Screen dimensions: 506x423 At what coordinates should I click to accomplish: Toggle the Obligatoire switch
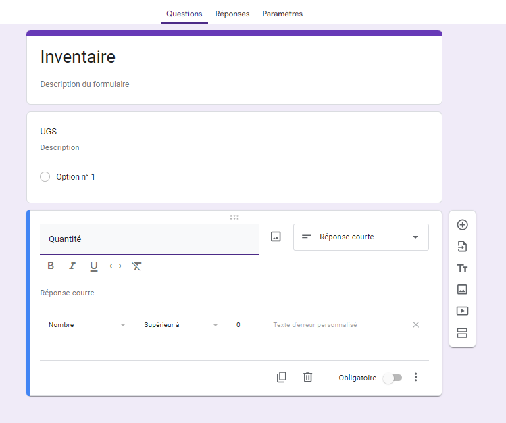click(392, 378)
